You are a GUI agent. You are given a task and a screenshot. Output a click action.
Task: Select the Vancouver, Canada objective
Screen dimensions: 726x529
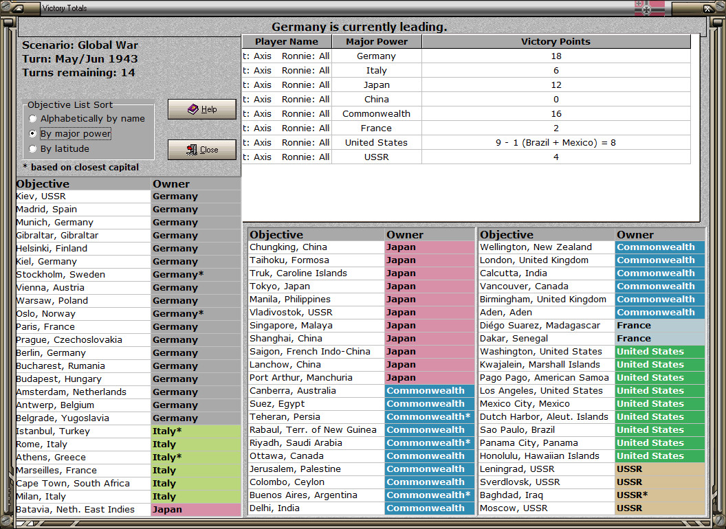tap(547, 286)
